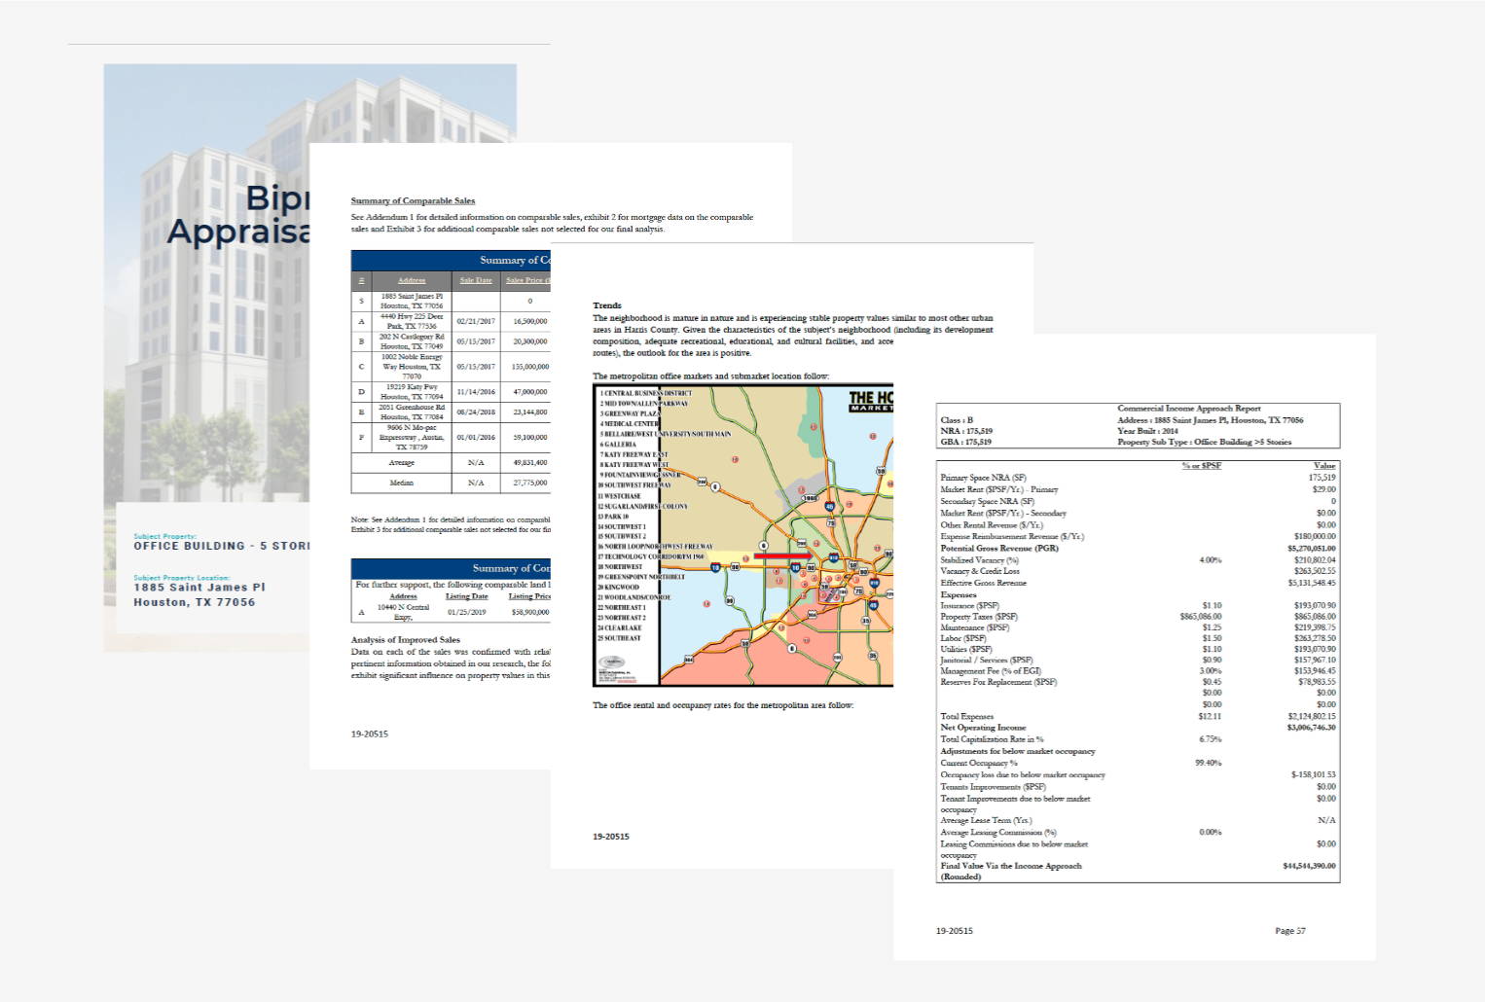Click capitalization rate '6.75%'

pyautogui.click(x=1211, y=739)
